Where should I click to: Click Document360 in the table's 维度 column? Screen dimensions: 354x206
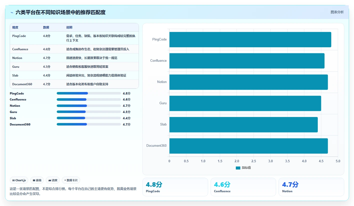[22, 84]
